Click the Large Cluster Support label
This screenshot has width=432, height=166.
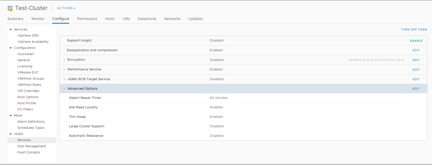(x=87, y=126)
